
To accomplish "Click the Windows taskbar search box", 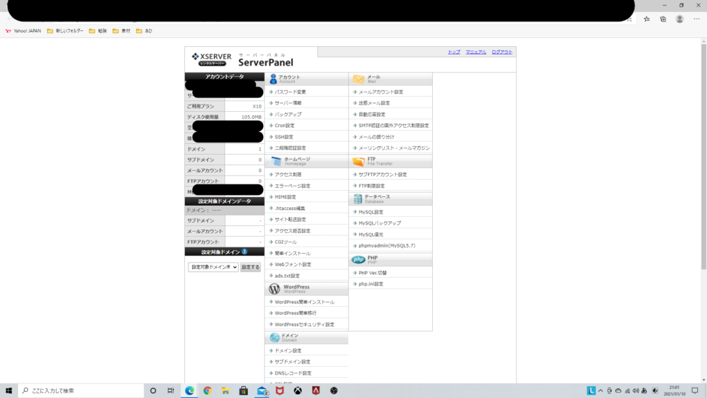I will click(79, 390).
